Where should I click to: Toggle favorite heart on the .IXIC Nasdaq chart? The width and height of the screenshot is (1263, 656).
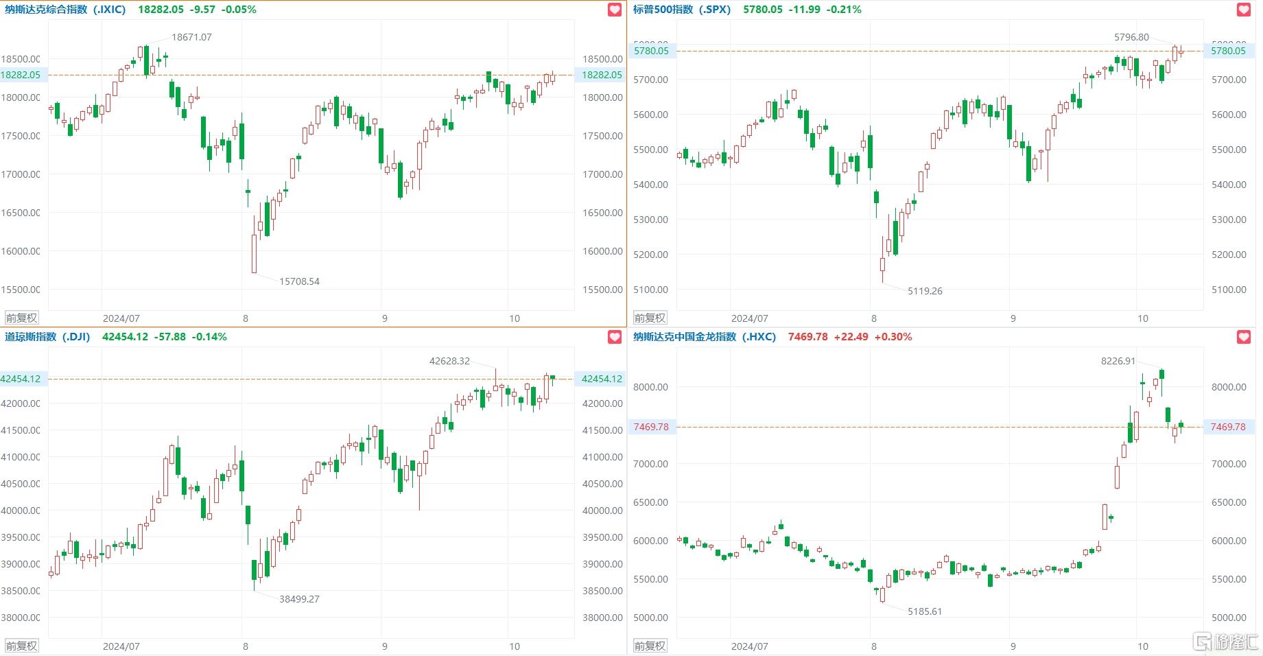tap(615, 10)
